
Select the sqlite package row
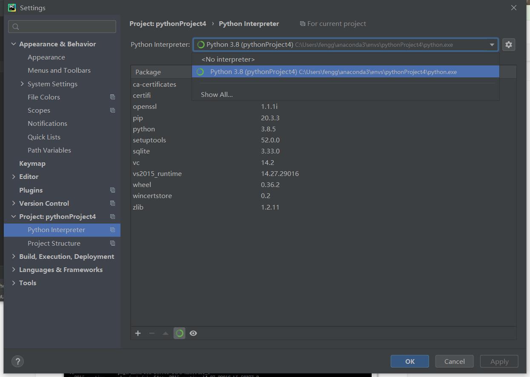pos(324,151)
